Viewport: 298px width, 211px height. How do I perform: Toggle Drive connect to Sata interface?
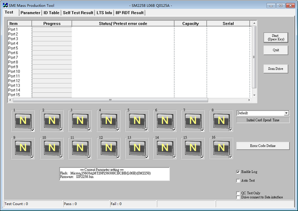click(x=238, y=197)
